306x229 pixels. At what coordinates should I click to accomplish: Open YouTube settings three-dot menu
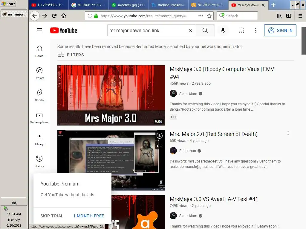(256, 30)
